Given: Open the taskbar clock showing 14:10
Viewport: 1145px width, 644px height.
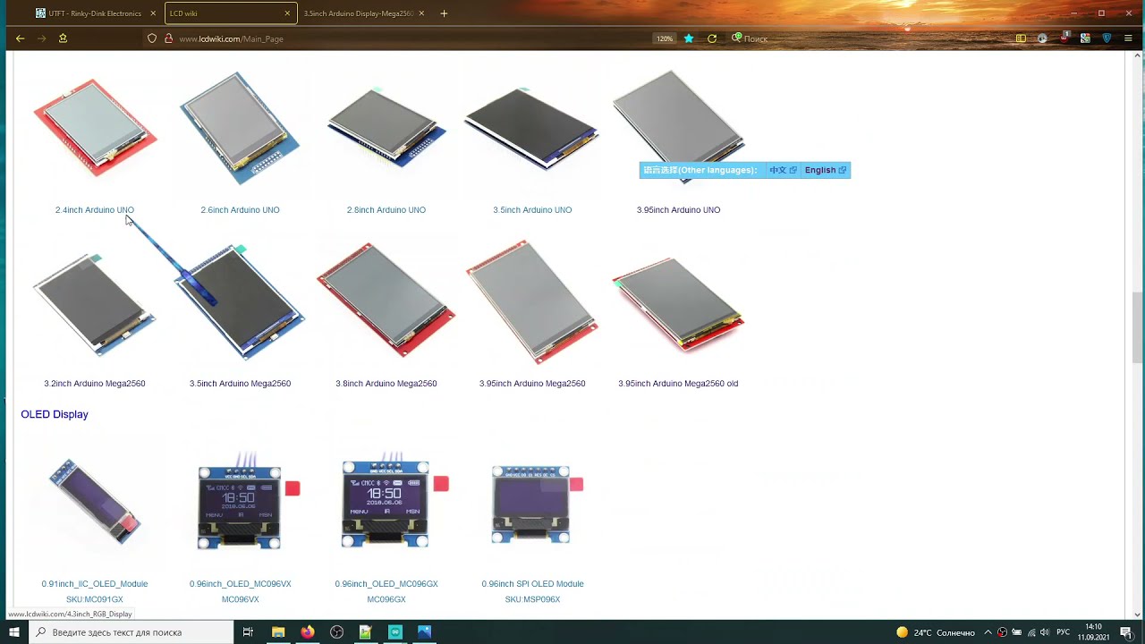Looking at the screenshot, I should [1093, 632].
